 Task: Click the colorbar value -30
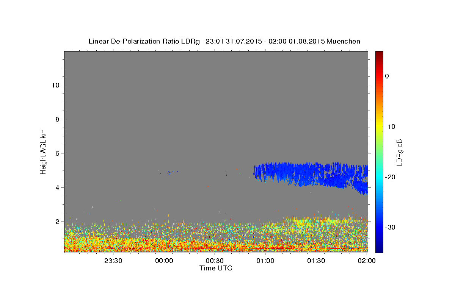391,227
